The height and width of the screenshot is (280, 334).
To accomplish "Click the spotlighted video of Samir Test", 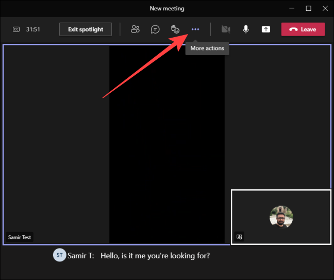I will tap(167, 144).
